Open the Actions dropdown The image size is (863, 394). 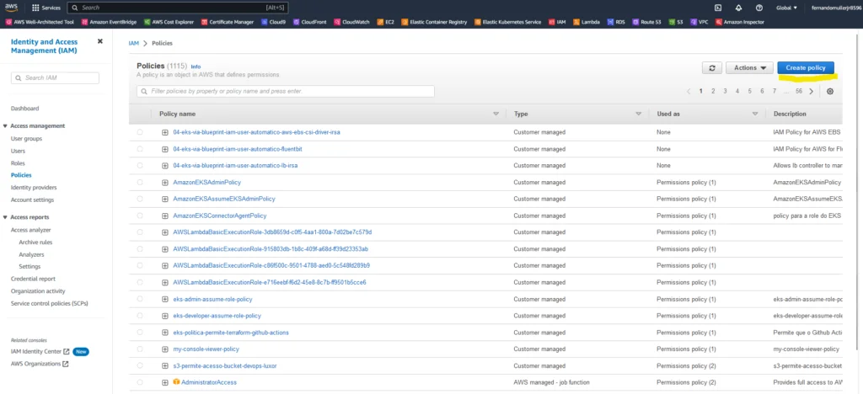tap(749, 67)
